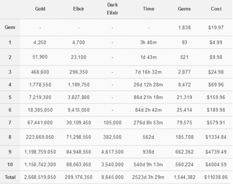Click the Gold column header
Screen dimensions: 233x185
[40, 9]
